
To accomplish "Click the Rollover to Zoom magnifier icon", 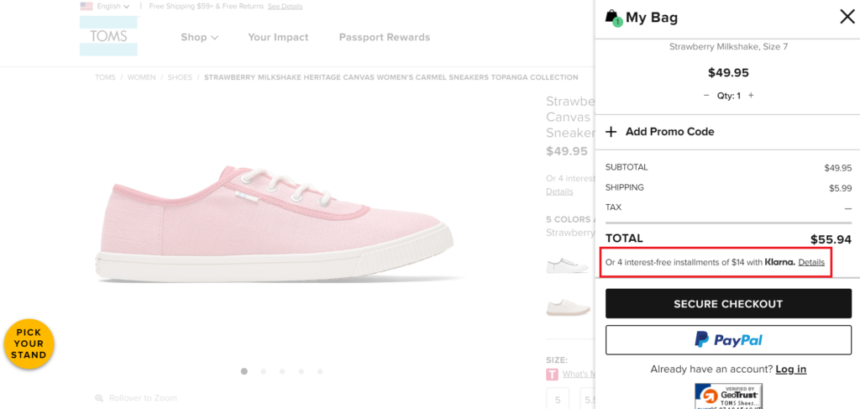I will coord(100,398).
